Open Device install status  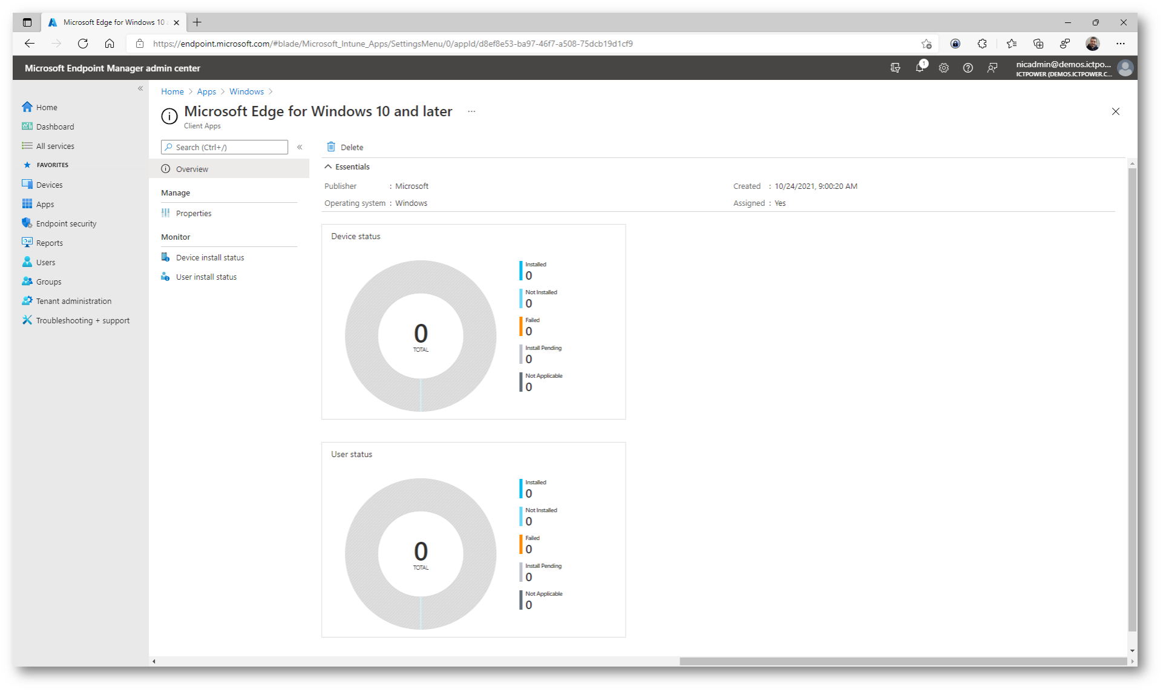point(209,257)
